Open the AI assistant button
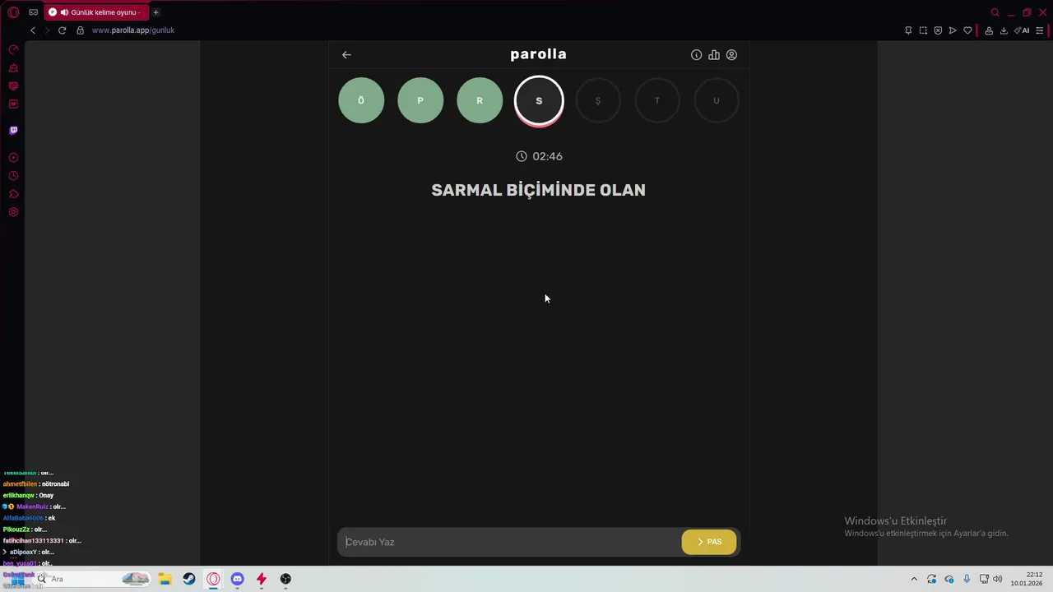 [1022, 30]
